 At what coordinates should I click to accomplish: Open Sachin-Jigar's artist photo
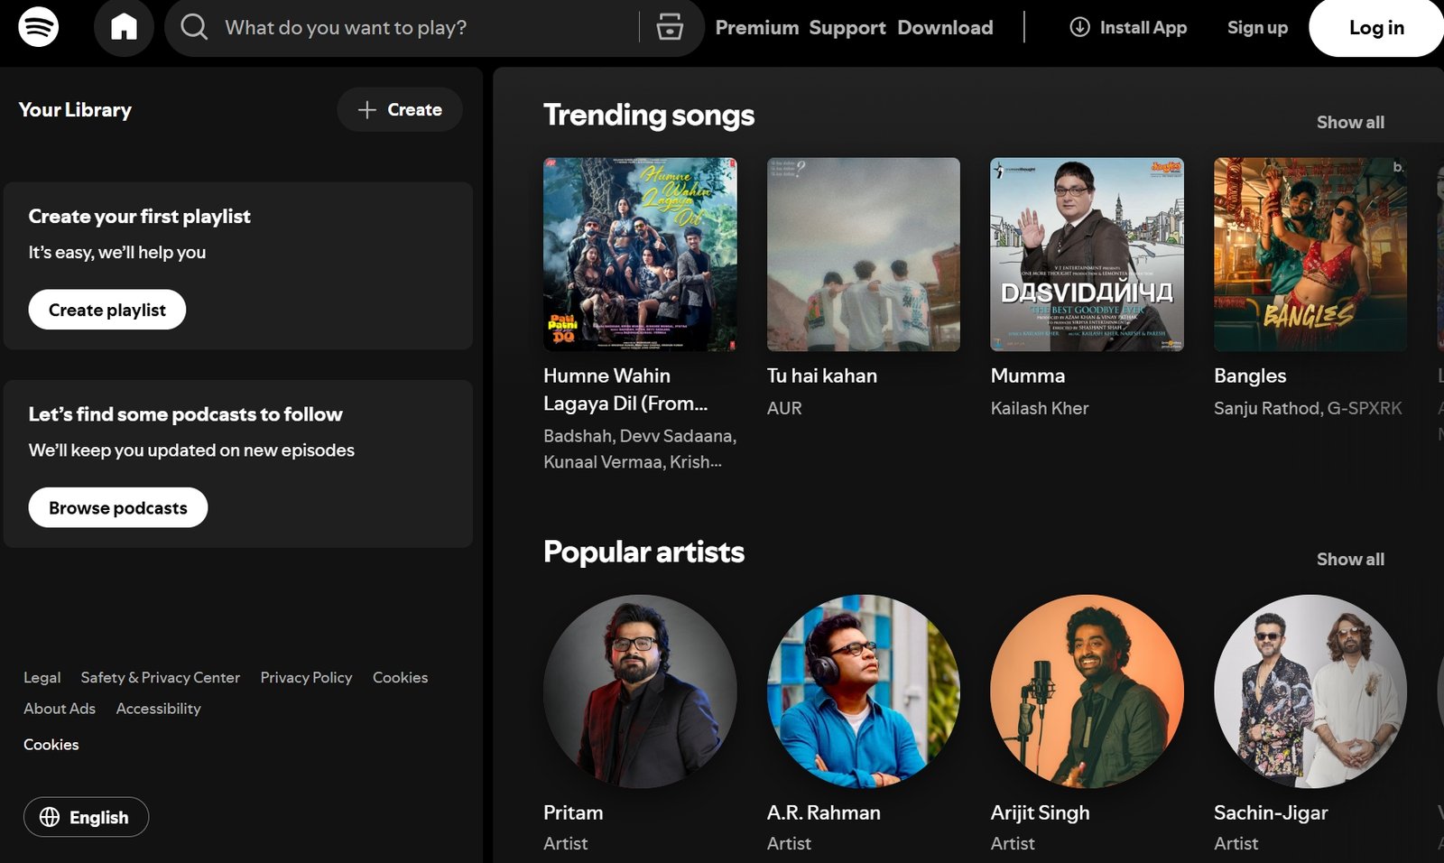tap(1310, 691)
